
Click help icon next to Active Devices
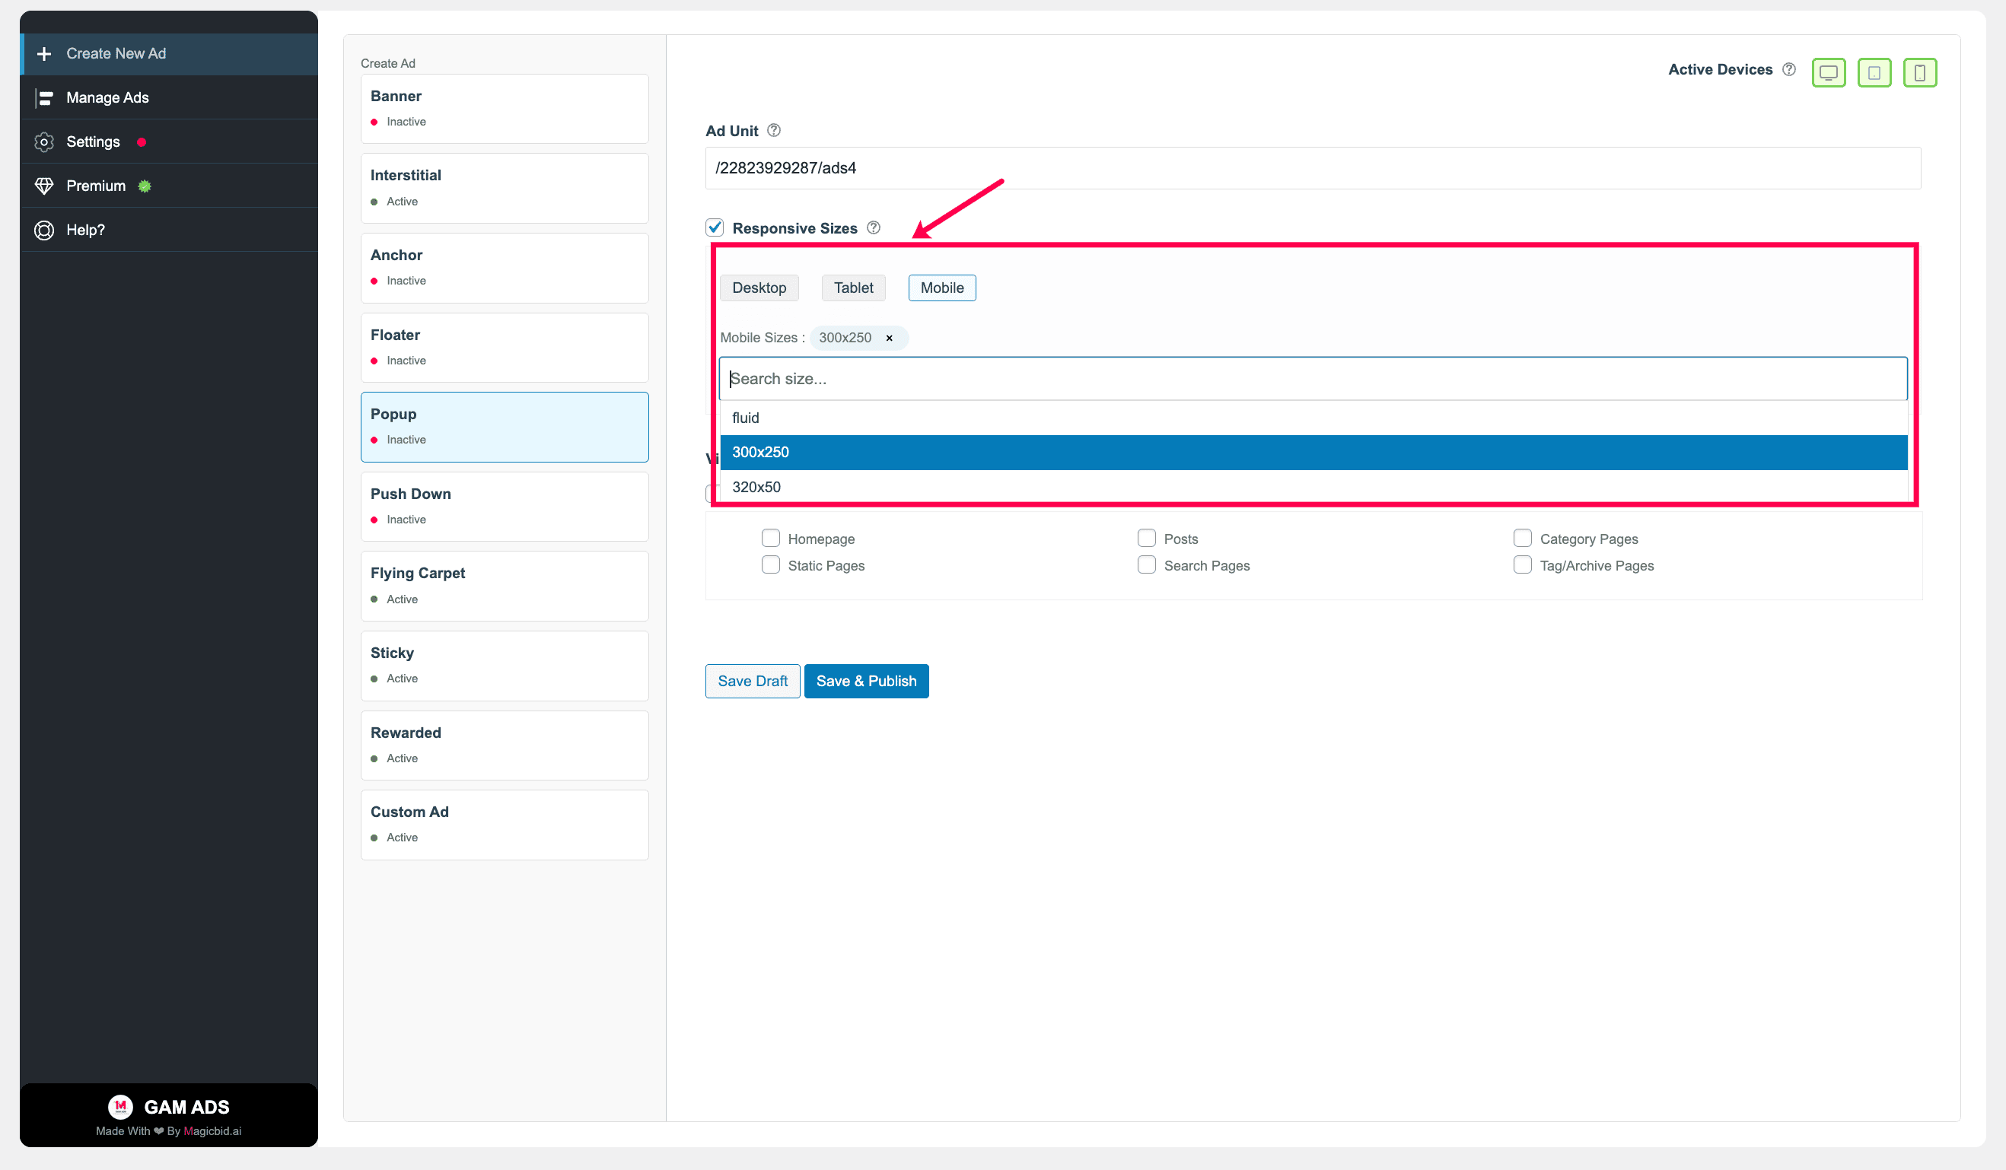[x=1788, y=69]
